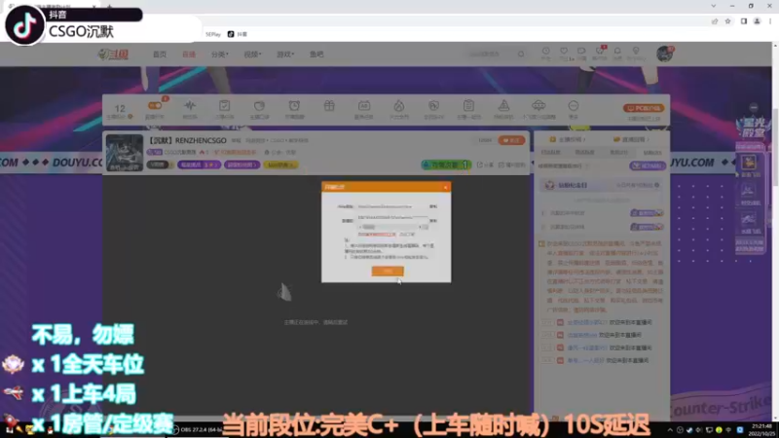
Task: Open the Chrome profile icon
Action: 758,21
